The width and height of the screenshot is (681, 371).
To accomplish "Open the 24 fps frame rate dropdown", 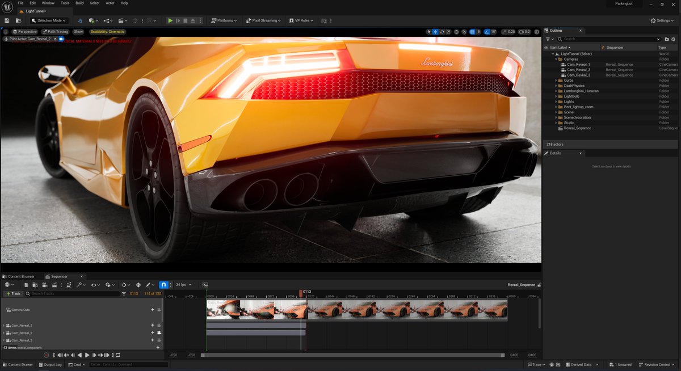I will [x=183, y=285].
